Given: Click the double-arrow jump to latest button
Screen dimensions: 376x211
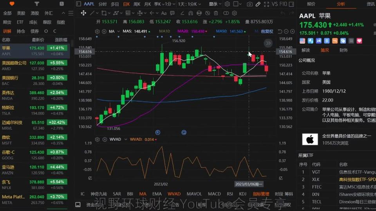Looking at the screenshot, I should pos(268,43).
